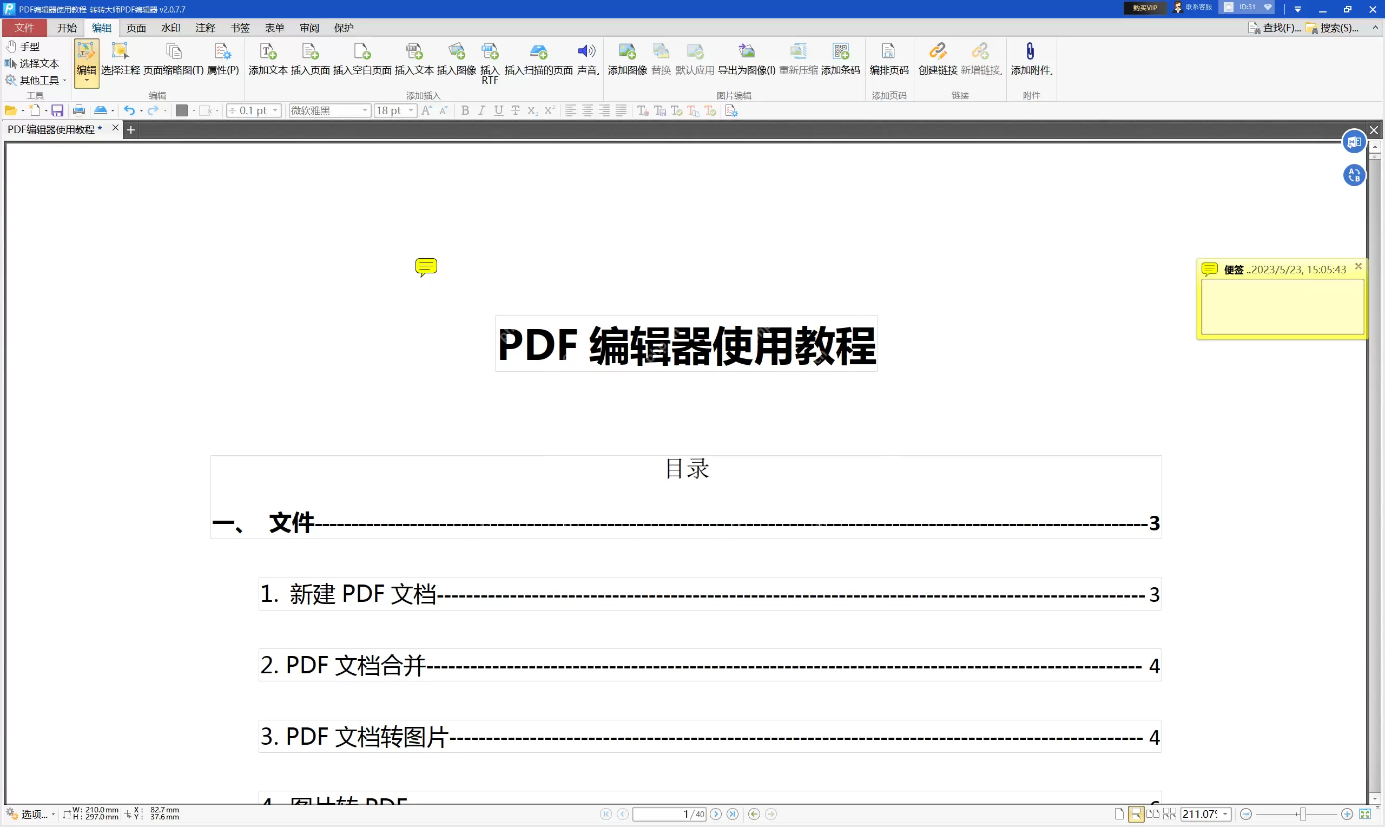Enable superscript formatting
The image size is (1385, 827).
[549, 110]
